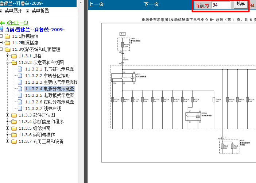Click the B+ terminal box in diagram
Screen dimensions: 256x183
pyautogui.click(x=123, y=34)
